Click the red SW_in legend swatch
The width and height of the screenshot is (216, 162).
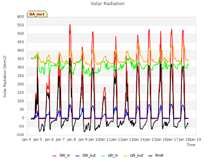(x=55, y=156)
